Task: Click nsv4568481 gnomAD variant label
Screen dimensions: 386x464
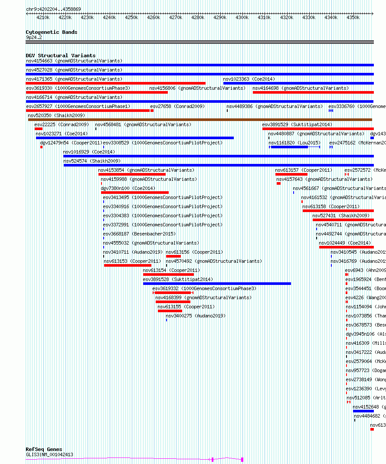Action: click(x=143, y=124)
